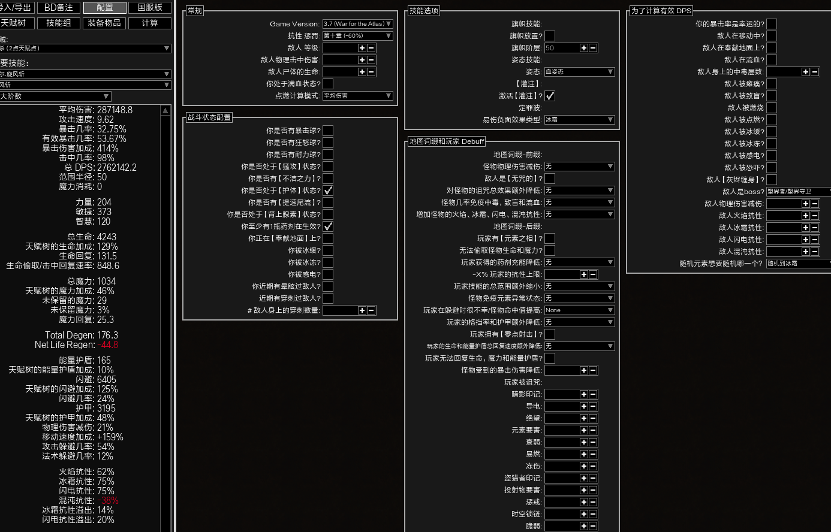Click the stats panel scrollbar up arrow

click(x=165, y=111)
